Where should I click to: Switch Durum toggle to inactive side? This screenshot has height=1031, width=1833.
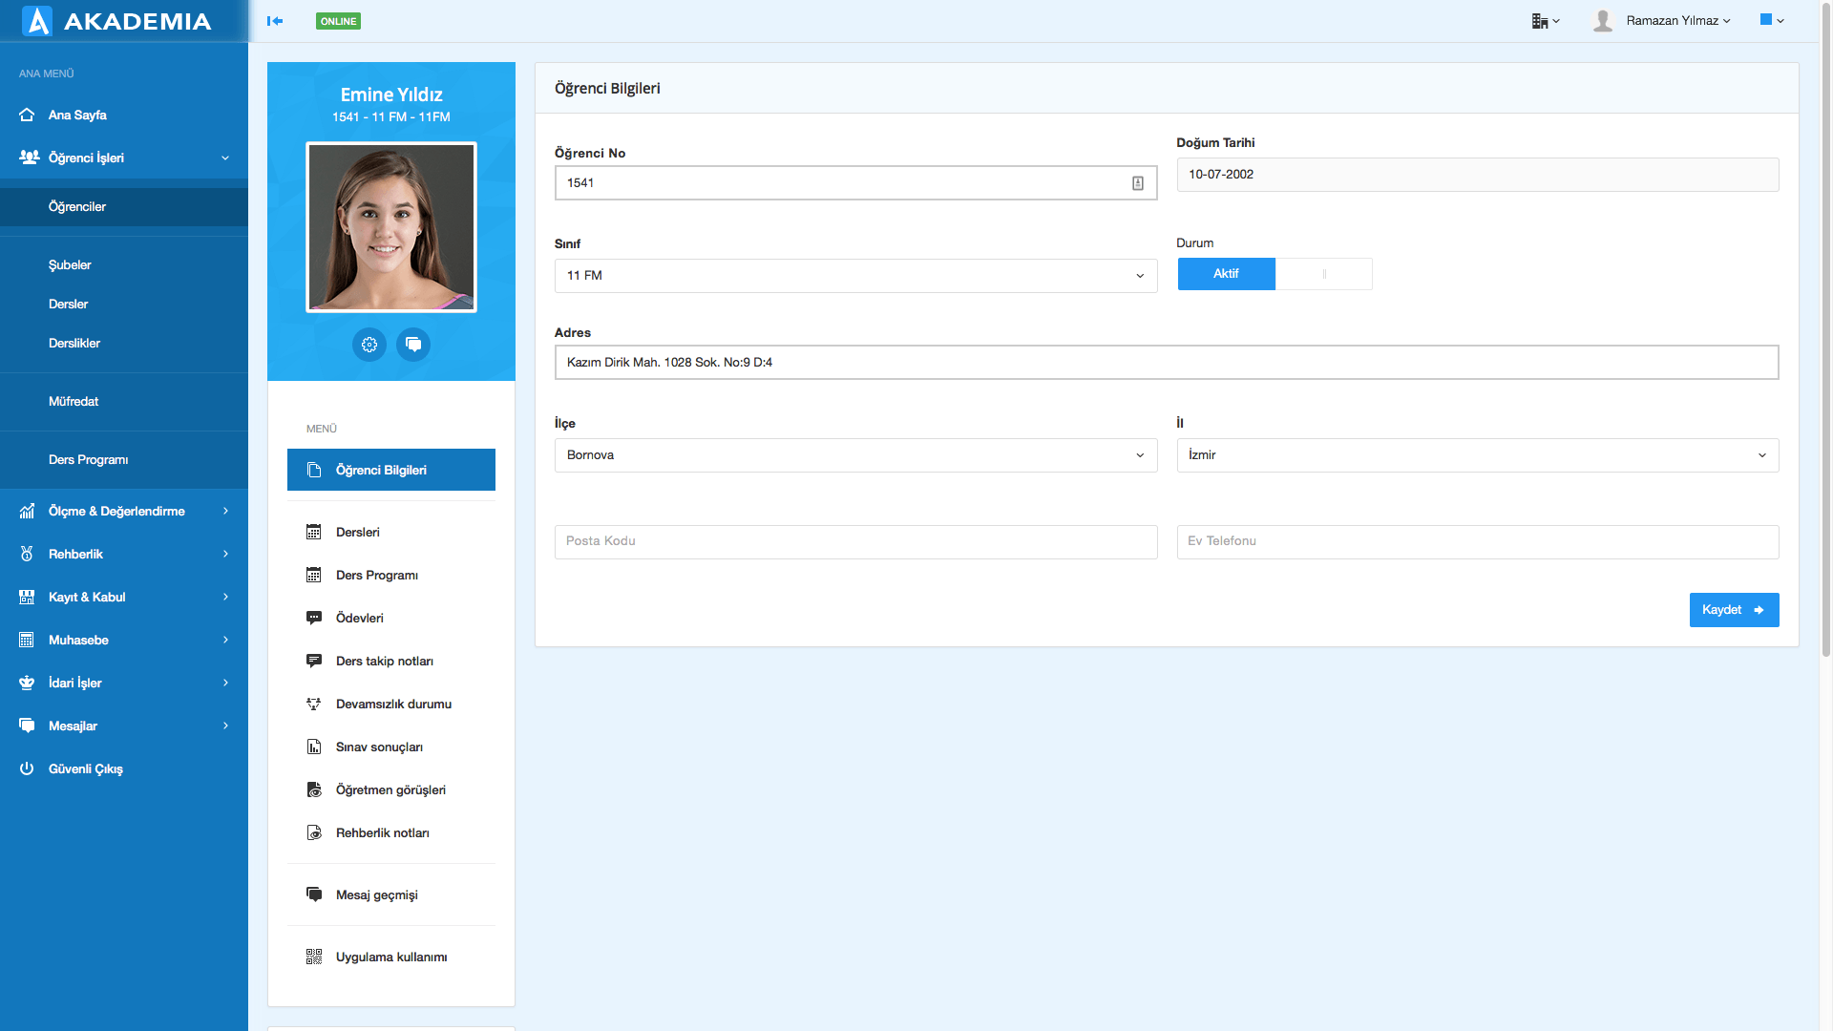pyautogui.click(x=1324, y=274)
